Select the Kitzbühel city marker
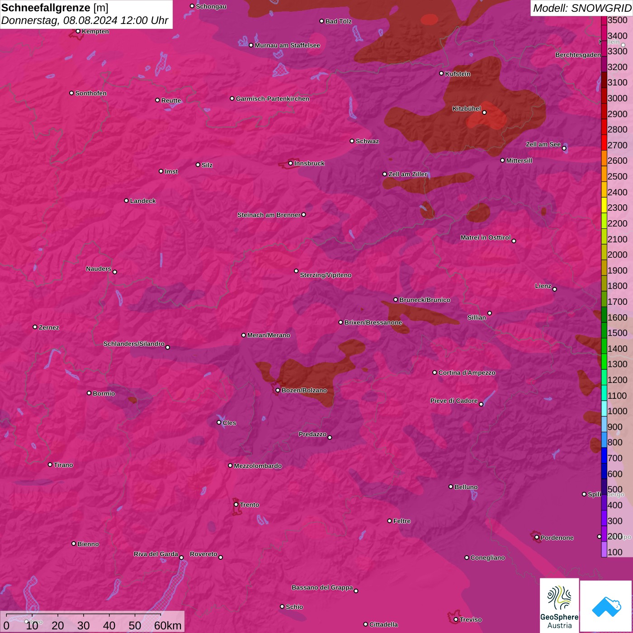The image size is (633, 633). [484, 112]
